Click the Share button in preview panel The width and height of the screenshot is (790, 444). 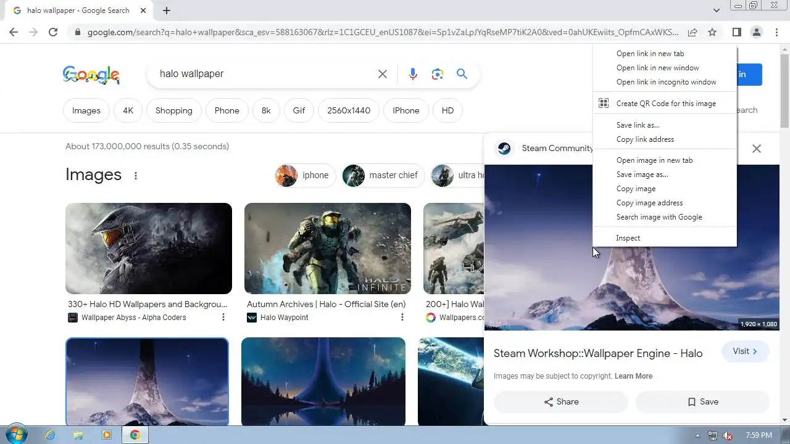(561, 402)
